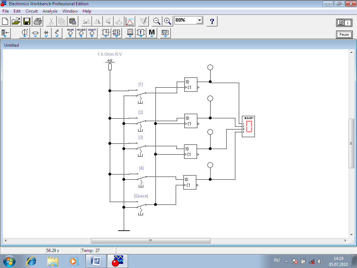The image size is (357, 268).
Task: Open the Windows Start menu
Action: point(9,261)
